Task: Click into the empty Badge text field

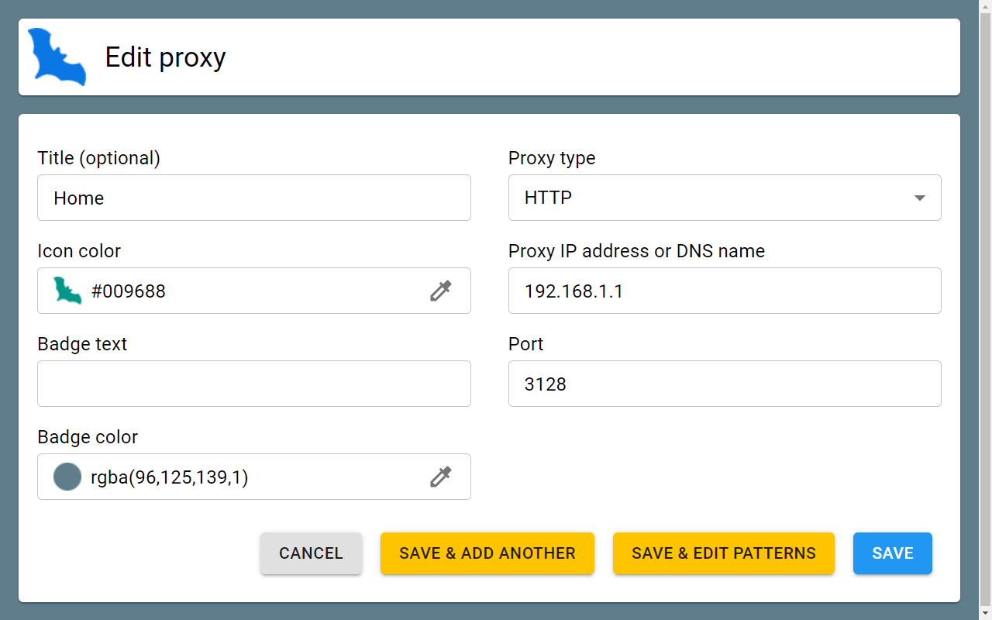Action: (254, 384)
